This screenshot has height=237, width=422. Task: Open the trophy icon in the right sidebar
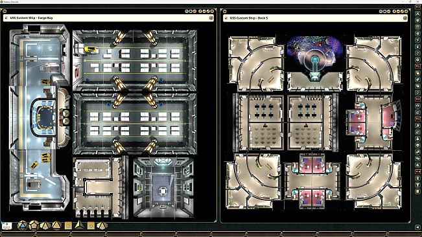pos(417,185)
